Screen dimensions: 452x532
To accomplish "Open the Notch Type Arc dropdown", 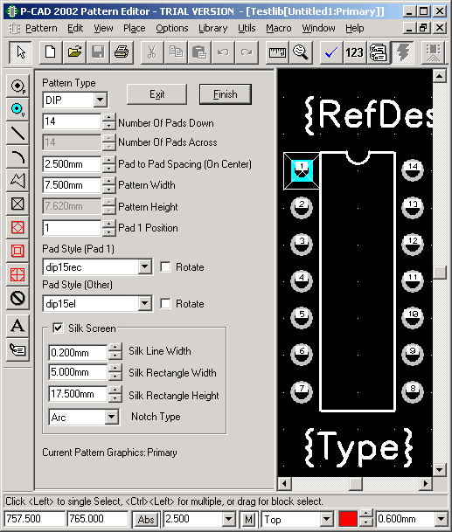I will click(111, 417).
